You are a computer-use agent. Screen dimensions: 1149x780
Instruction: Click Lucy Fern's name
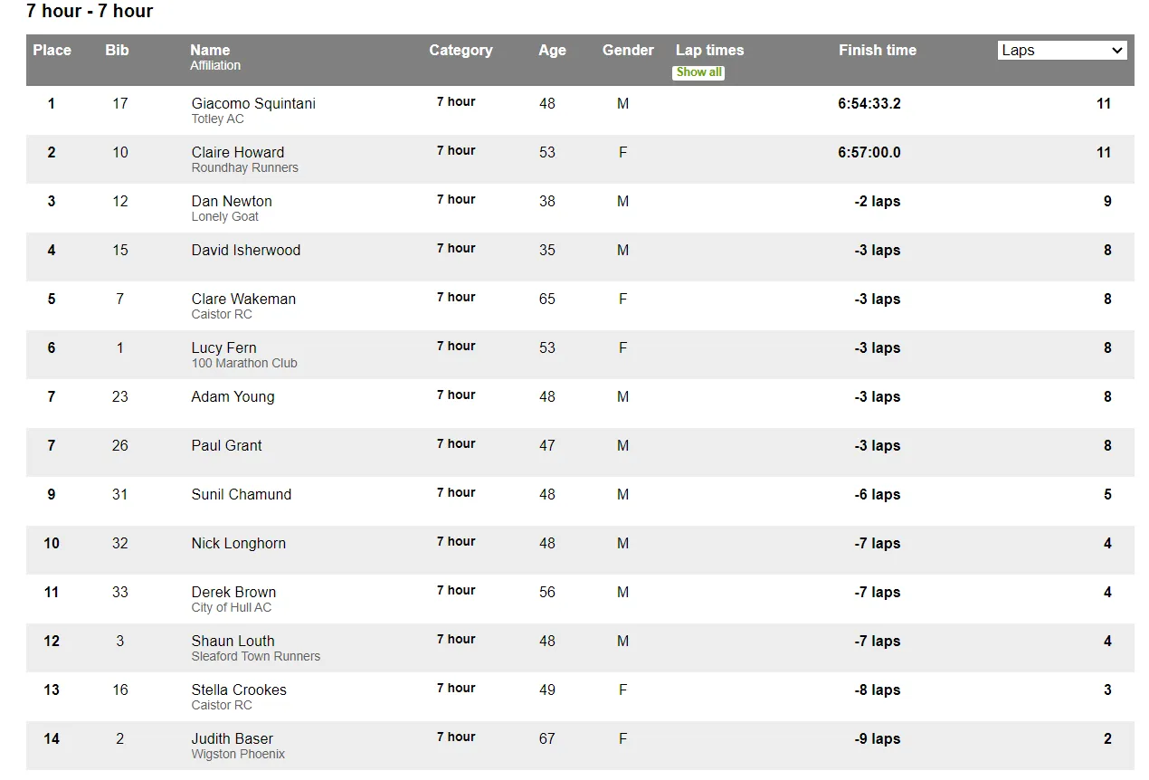click(223, 348)
